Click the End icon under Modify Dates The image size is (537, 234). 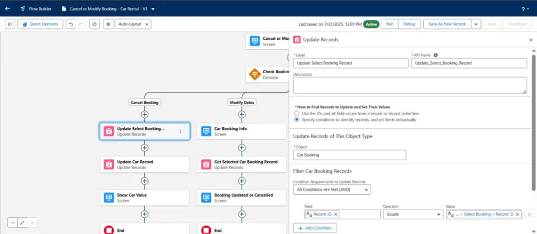pos(206,230)
